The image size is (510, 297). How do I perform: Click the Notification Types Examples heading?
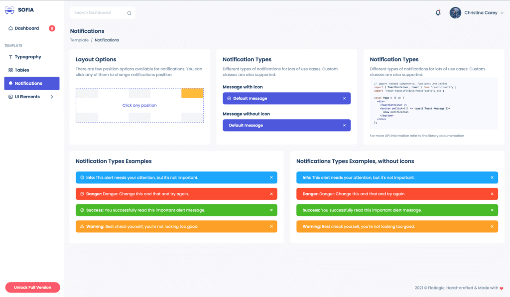114,161
